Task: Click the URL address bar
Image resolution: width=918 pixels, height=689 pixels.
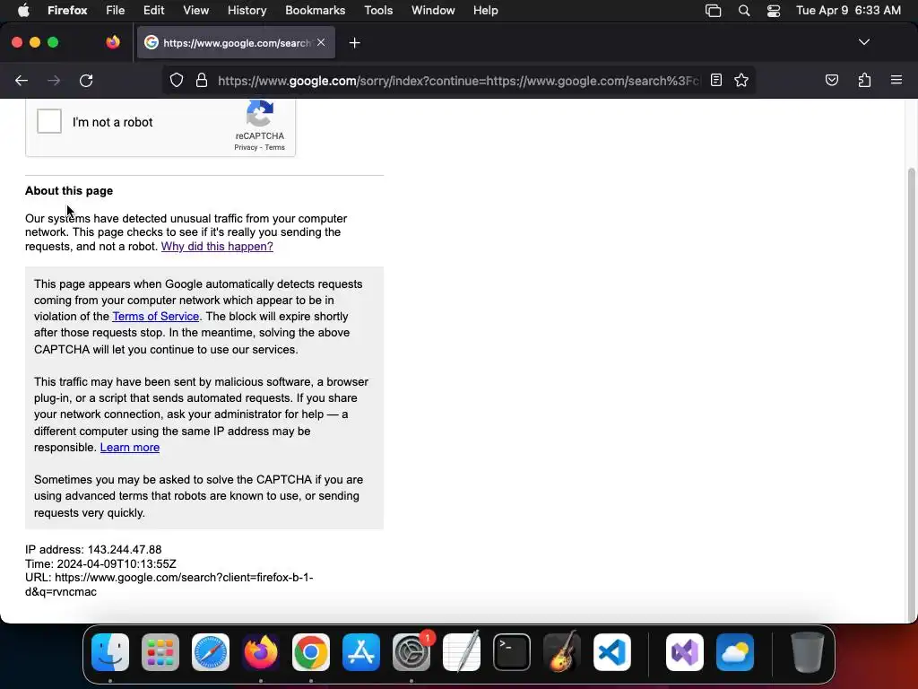Action: click(458, 81)
